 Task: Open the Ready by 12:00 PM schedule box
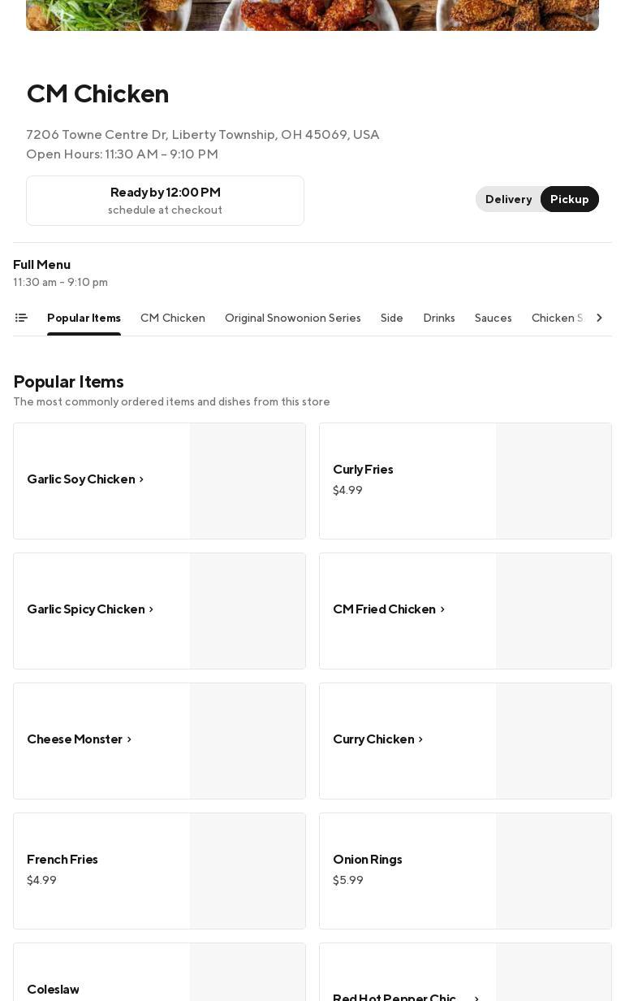click(x=165, y=201)
